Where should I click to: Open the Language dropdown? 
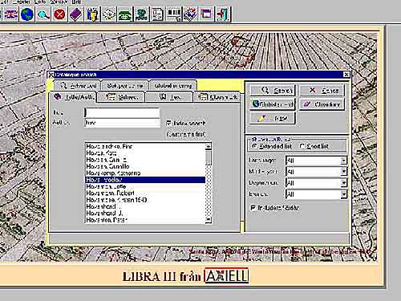pos(317,161)
